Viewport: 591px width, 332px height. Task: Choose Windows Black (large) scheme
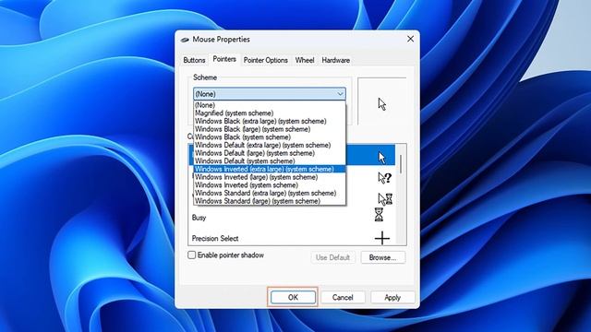[270, 129]
